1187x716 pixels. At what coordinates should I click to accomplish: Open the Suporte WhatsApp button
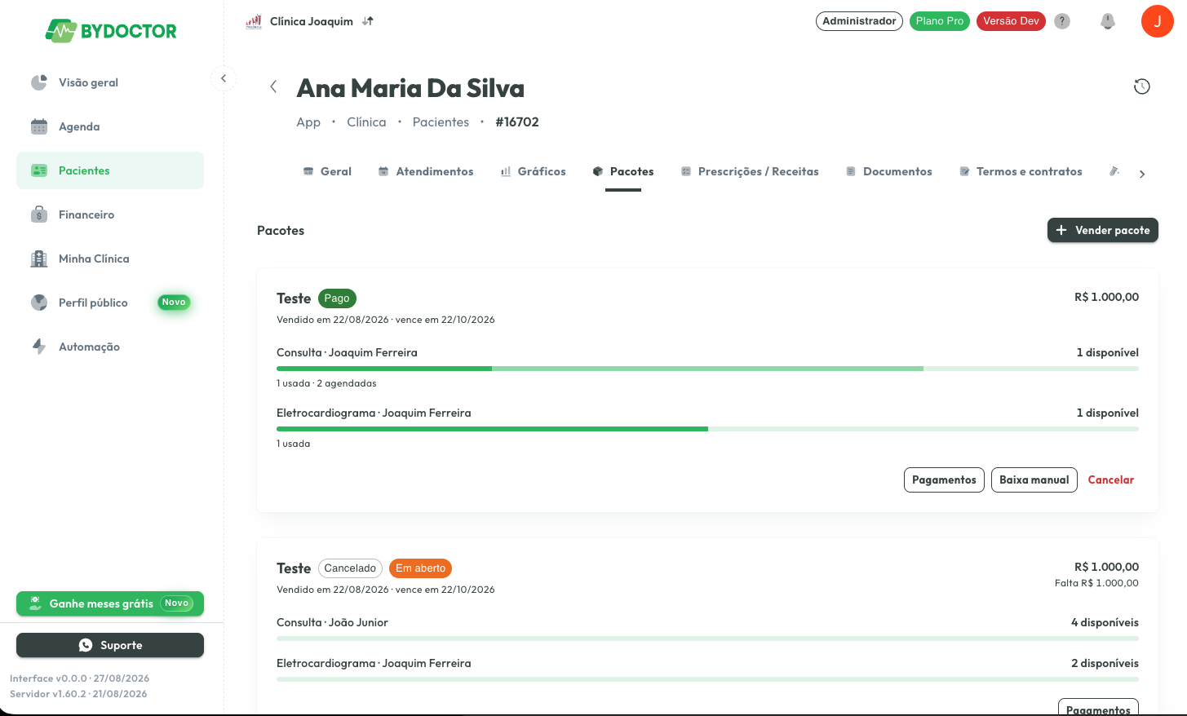(110, 645)
